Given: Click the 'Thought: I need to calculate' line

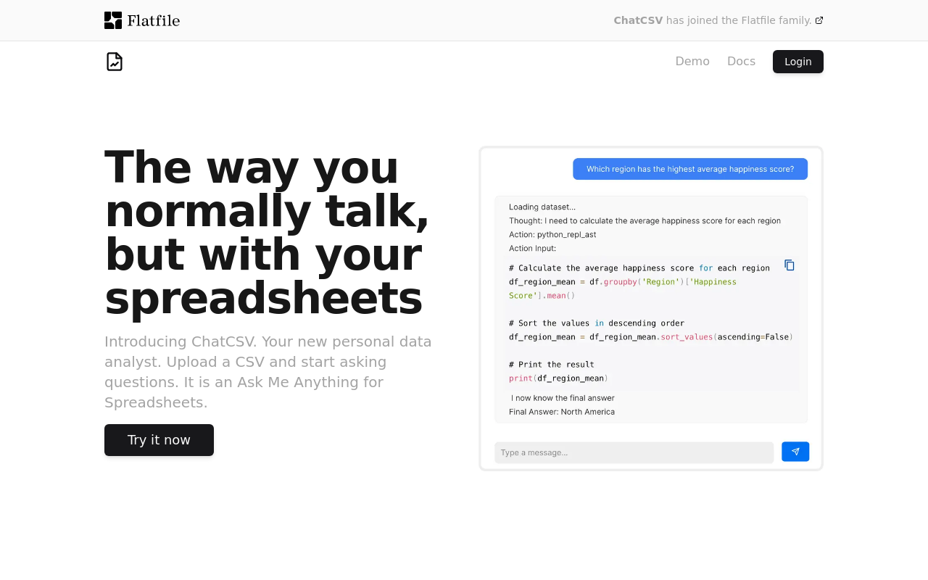Looking at the screenshot, I should pos(645,220).
